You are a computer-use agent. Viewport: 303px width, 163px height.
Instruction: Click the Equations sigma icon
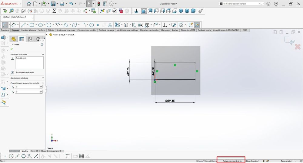click(54, 11)
